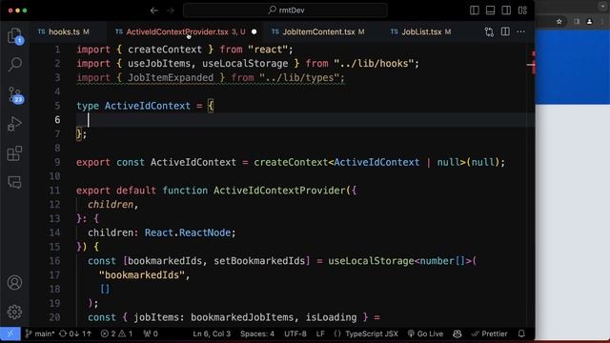Click the editor overview ruler scrollbar
610x343 pixels.
[532, 185]
